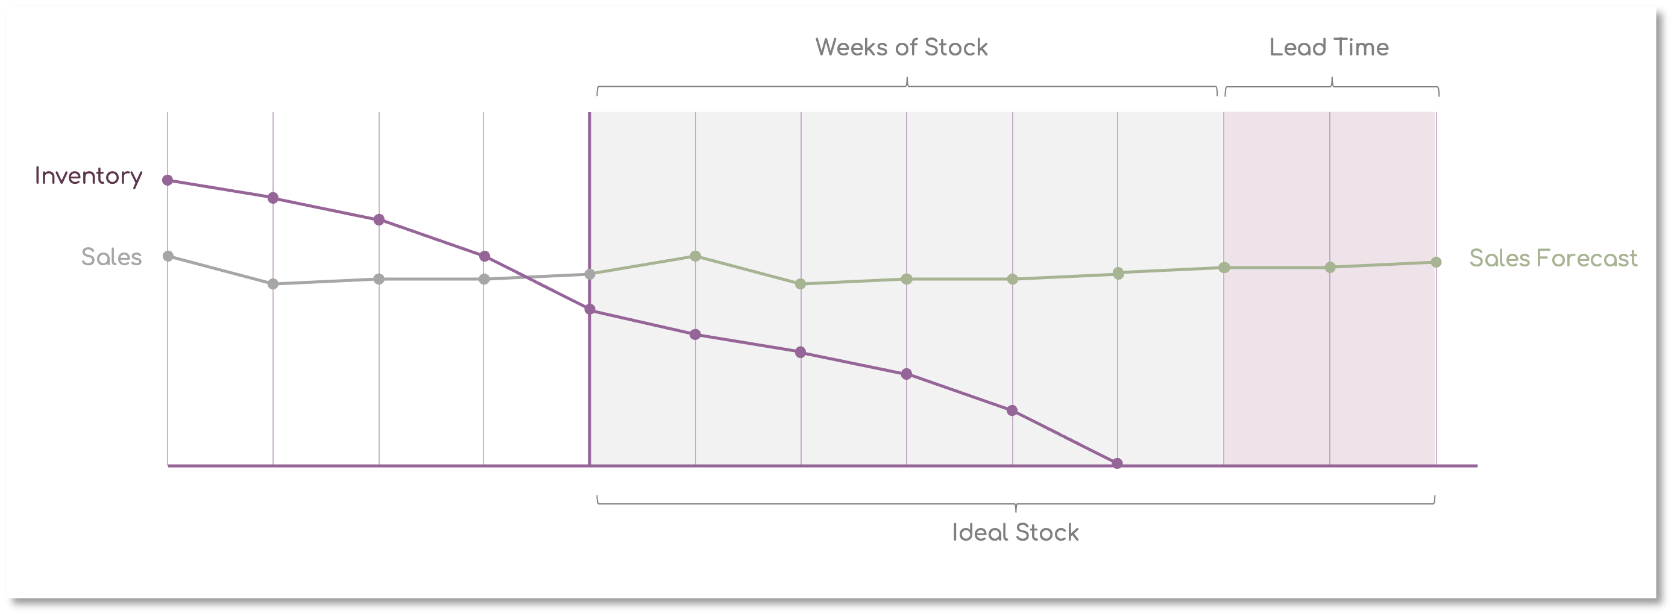Viewport: 1674px width, 616px height.
Task: Click the Lead Time heading
Action: tap(1329, 48)
